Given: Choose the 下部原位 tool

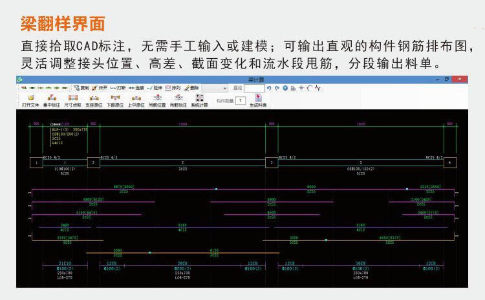Looking at the screenshot, I should [115, 100].
